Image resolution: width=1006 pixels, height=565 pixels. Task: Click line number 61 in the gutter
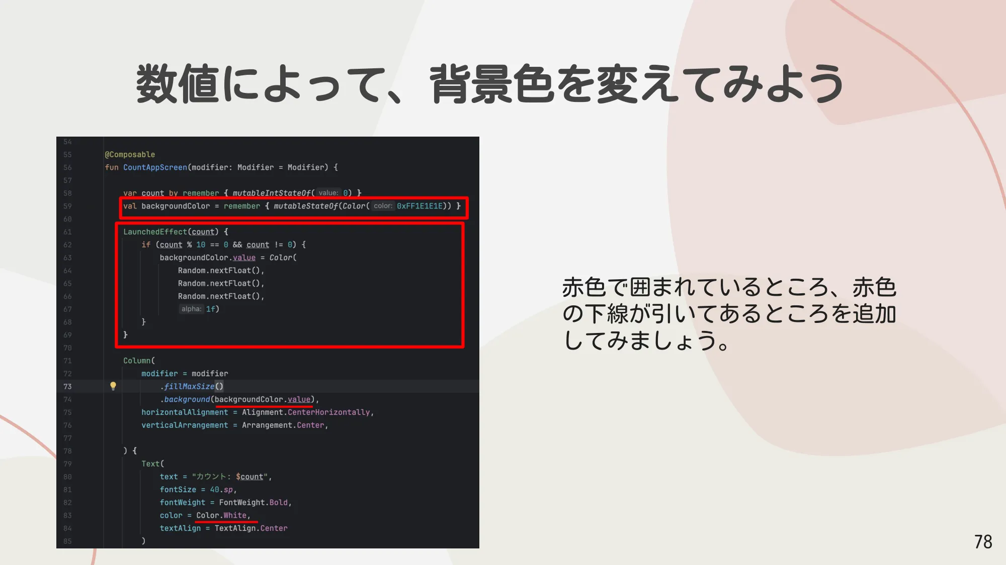pyautogui.click(x=67, y=232)
